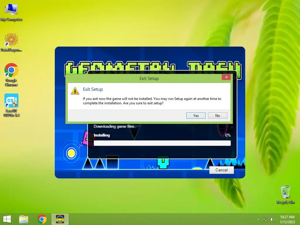Open the Recycle Bin
This screenshot has height=225, width=300.
pyautogui.click(x=285, y=195)
